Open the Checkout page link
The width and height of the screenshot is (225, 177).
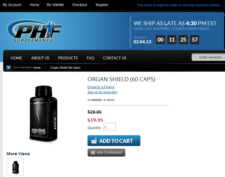pyautogui.click(x=80, y=5)
